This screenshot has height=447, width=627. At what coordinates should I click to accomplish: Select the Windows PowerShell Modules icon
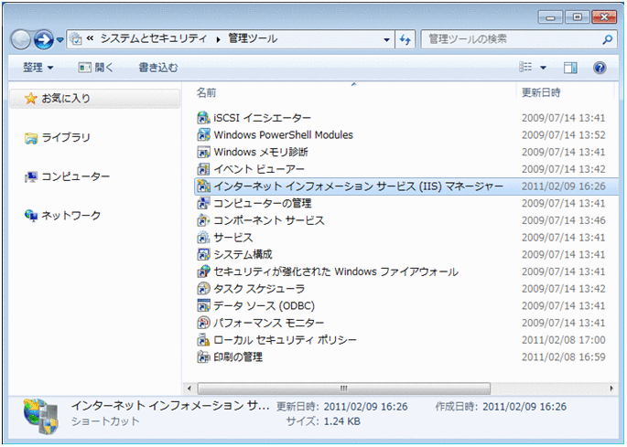point(203,135)
